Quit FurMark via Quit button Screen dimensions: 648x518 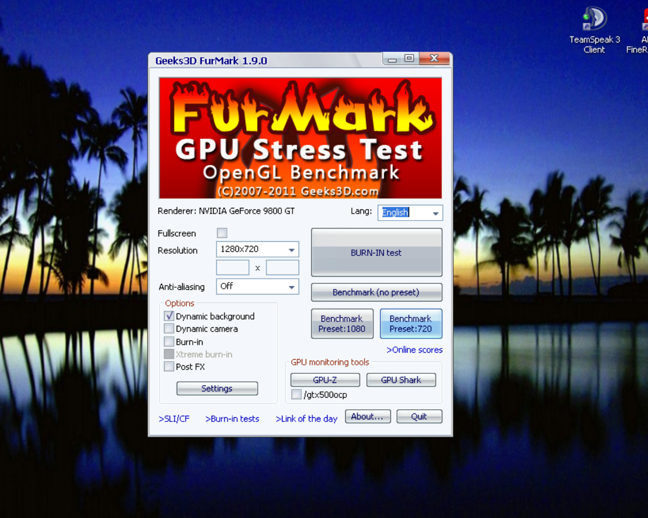click(419, 416)
